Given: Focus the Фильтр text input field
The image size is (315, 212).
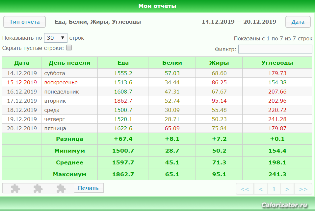Looking at the screenshot, I should coord(275,49).
